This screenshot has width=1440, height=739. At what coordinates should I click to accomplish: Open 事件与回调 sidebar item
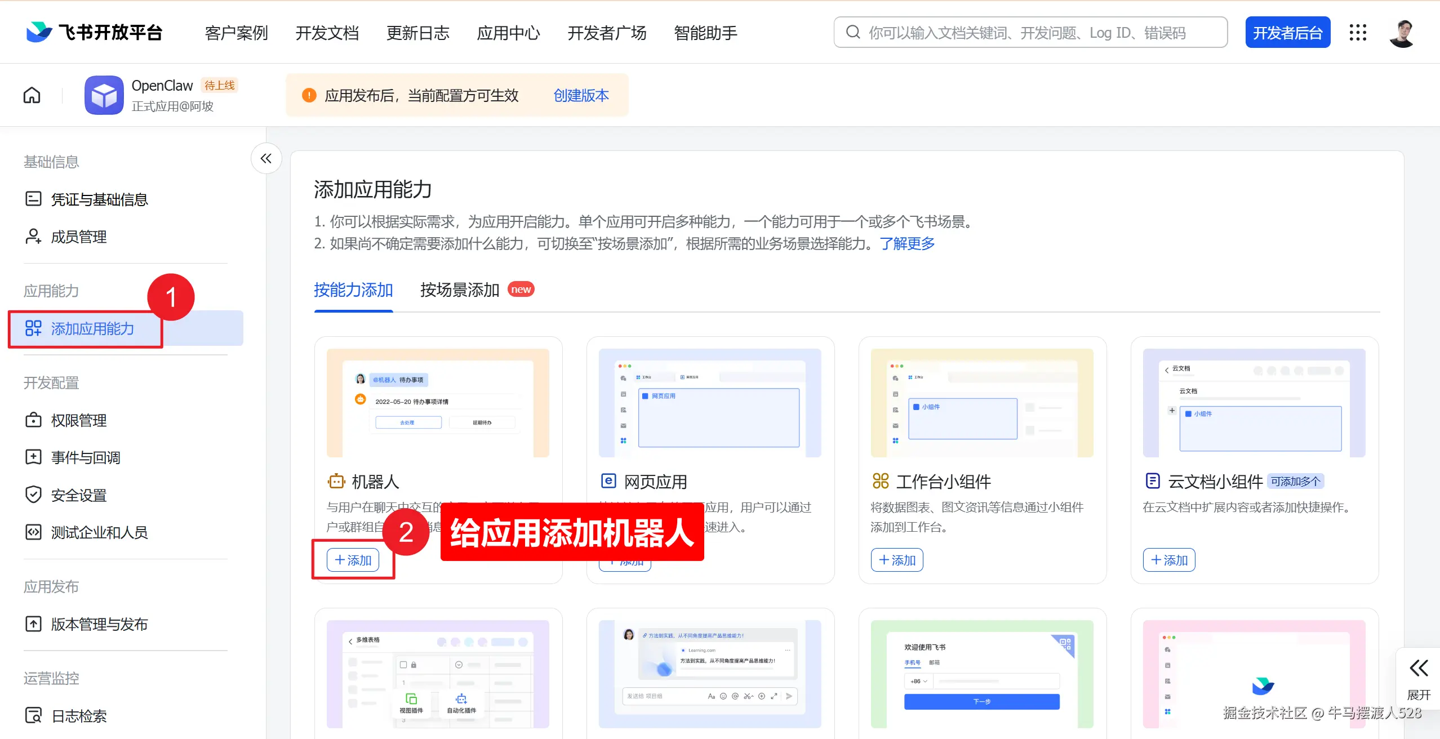86,457
